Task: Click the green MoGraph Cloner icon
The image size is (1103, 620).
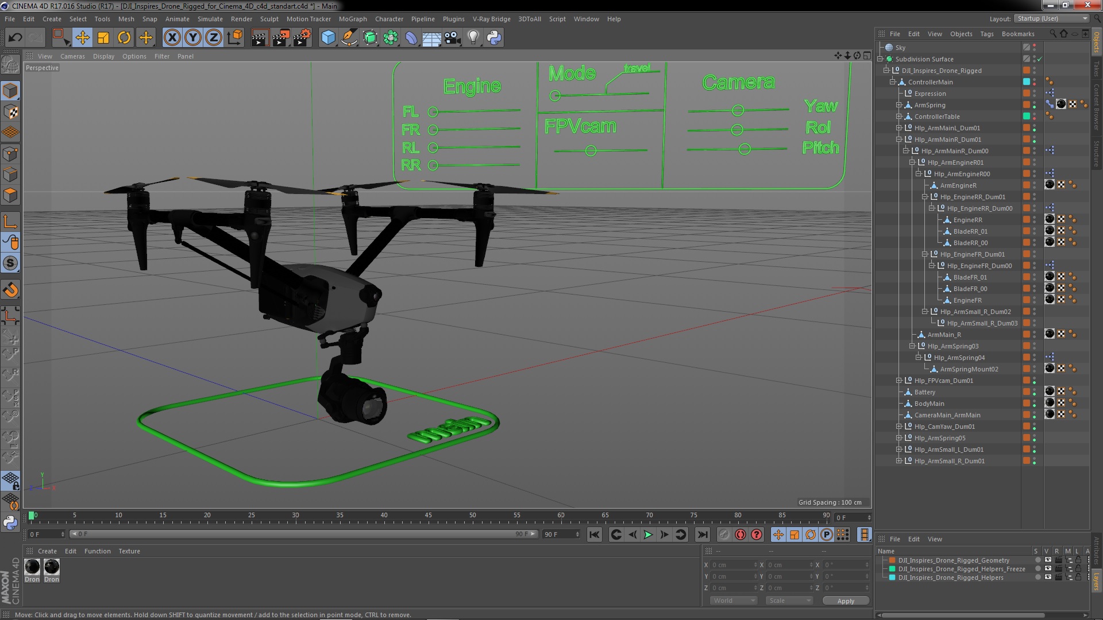Action: coord(391,38)
